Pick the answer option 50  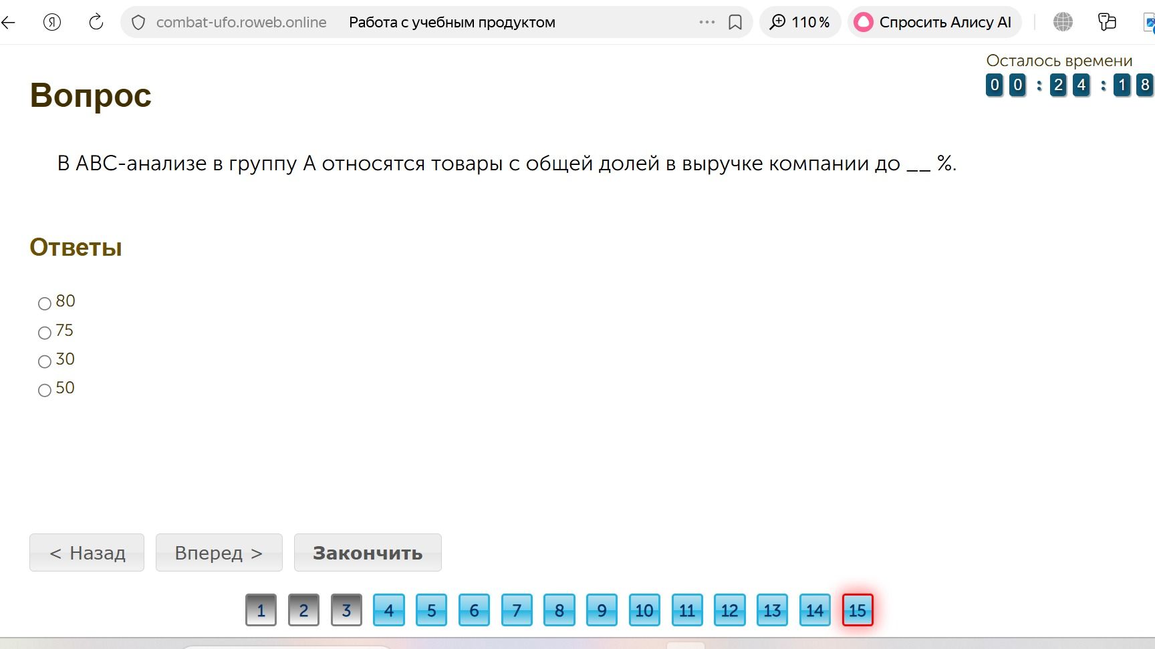(45, 390)
